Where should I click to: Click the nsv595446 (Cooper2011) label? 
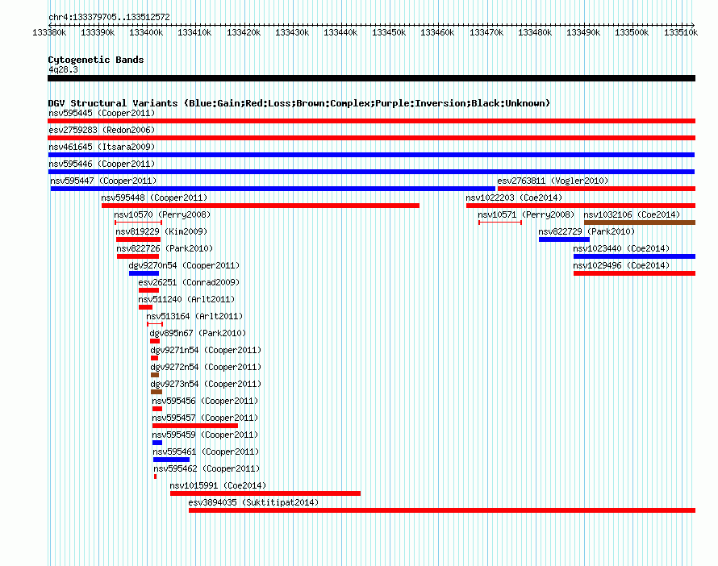[102, 164]
